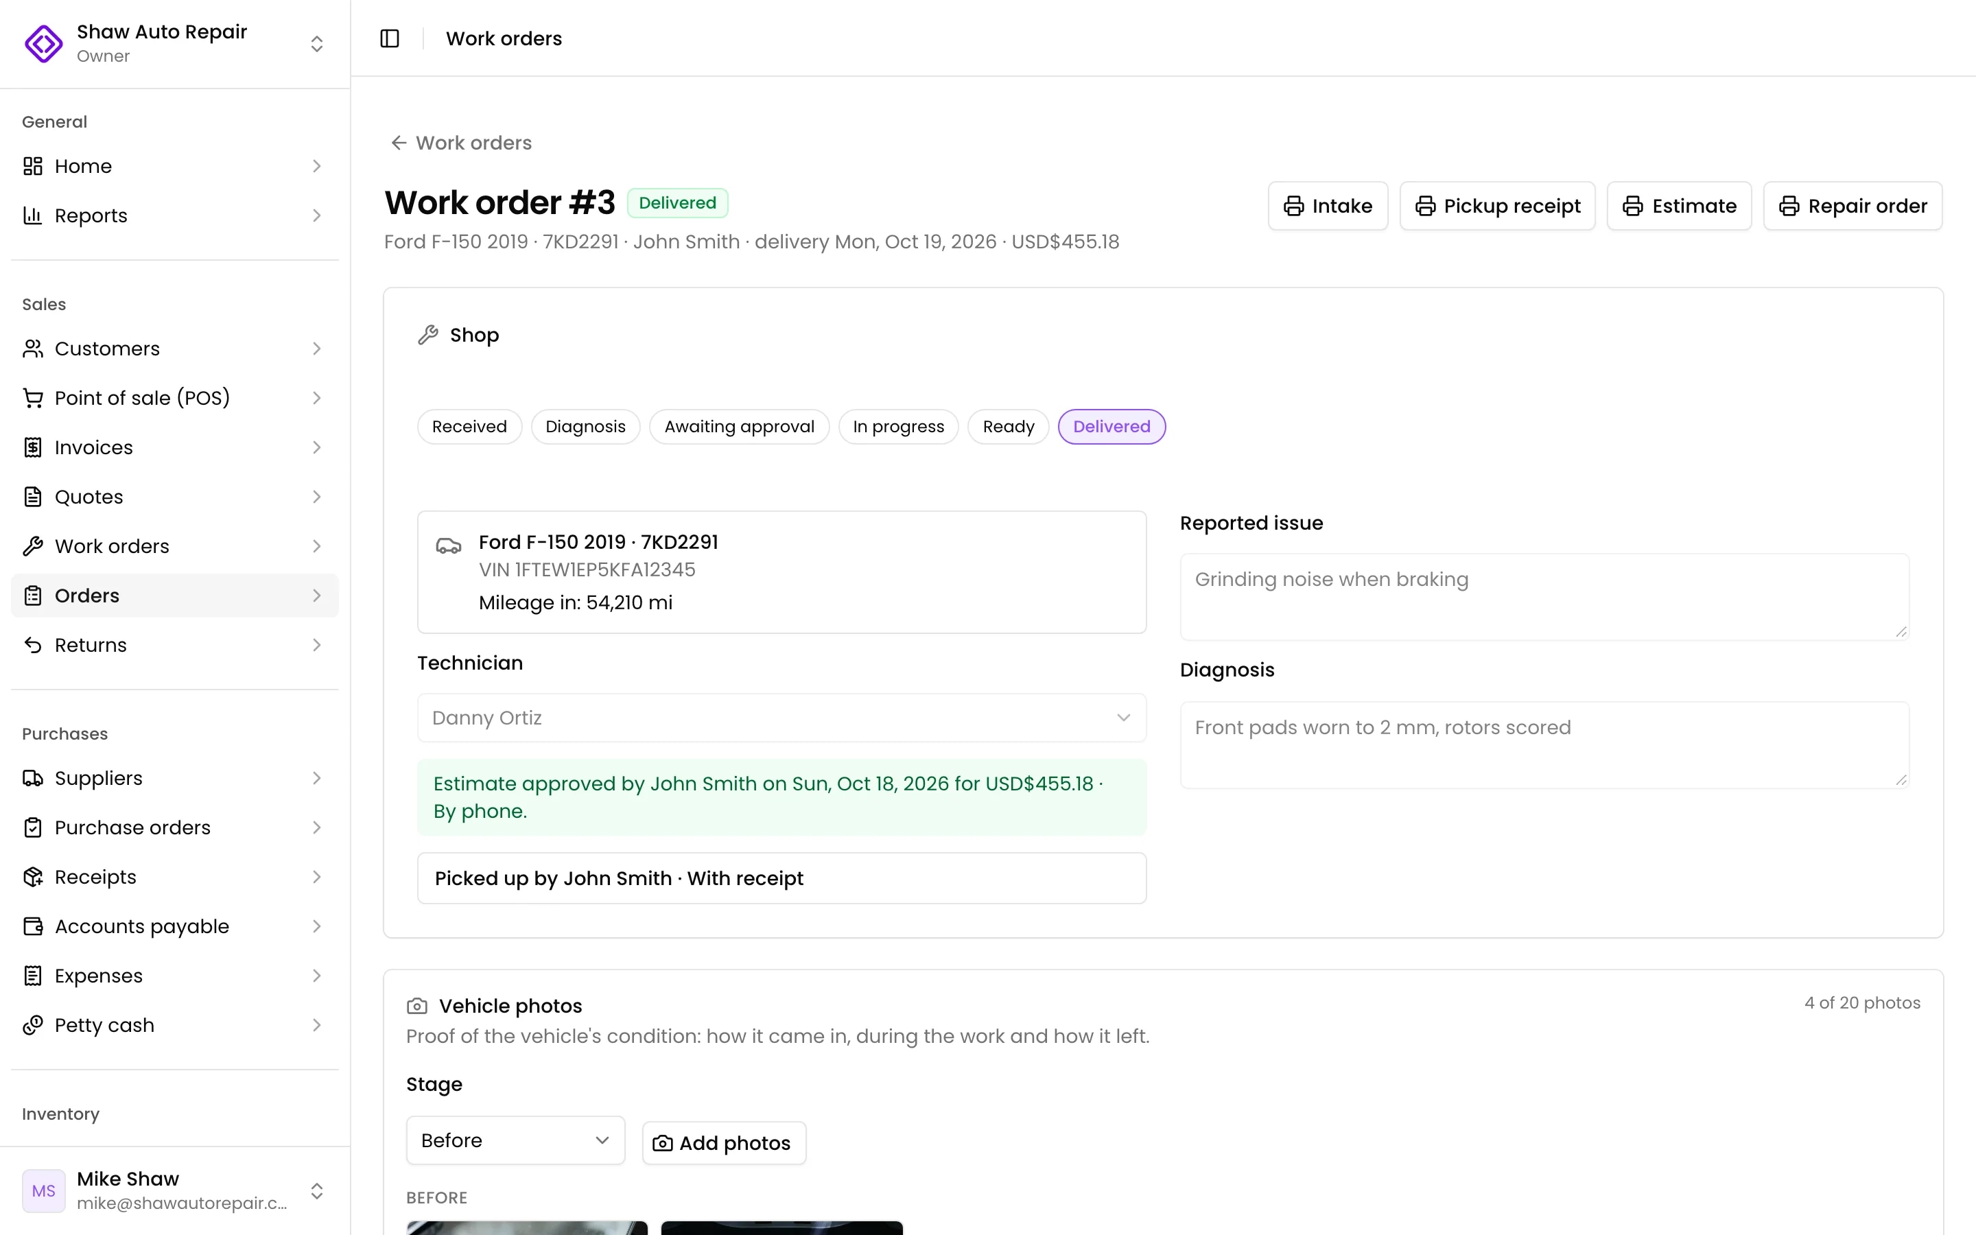Click the Ford F-150 vehicle info card
The image size is (1976, 1235).
pos(781,573)
